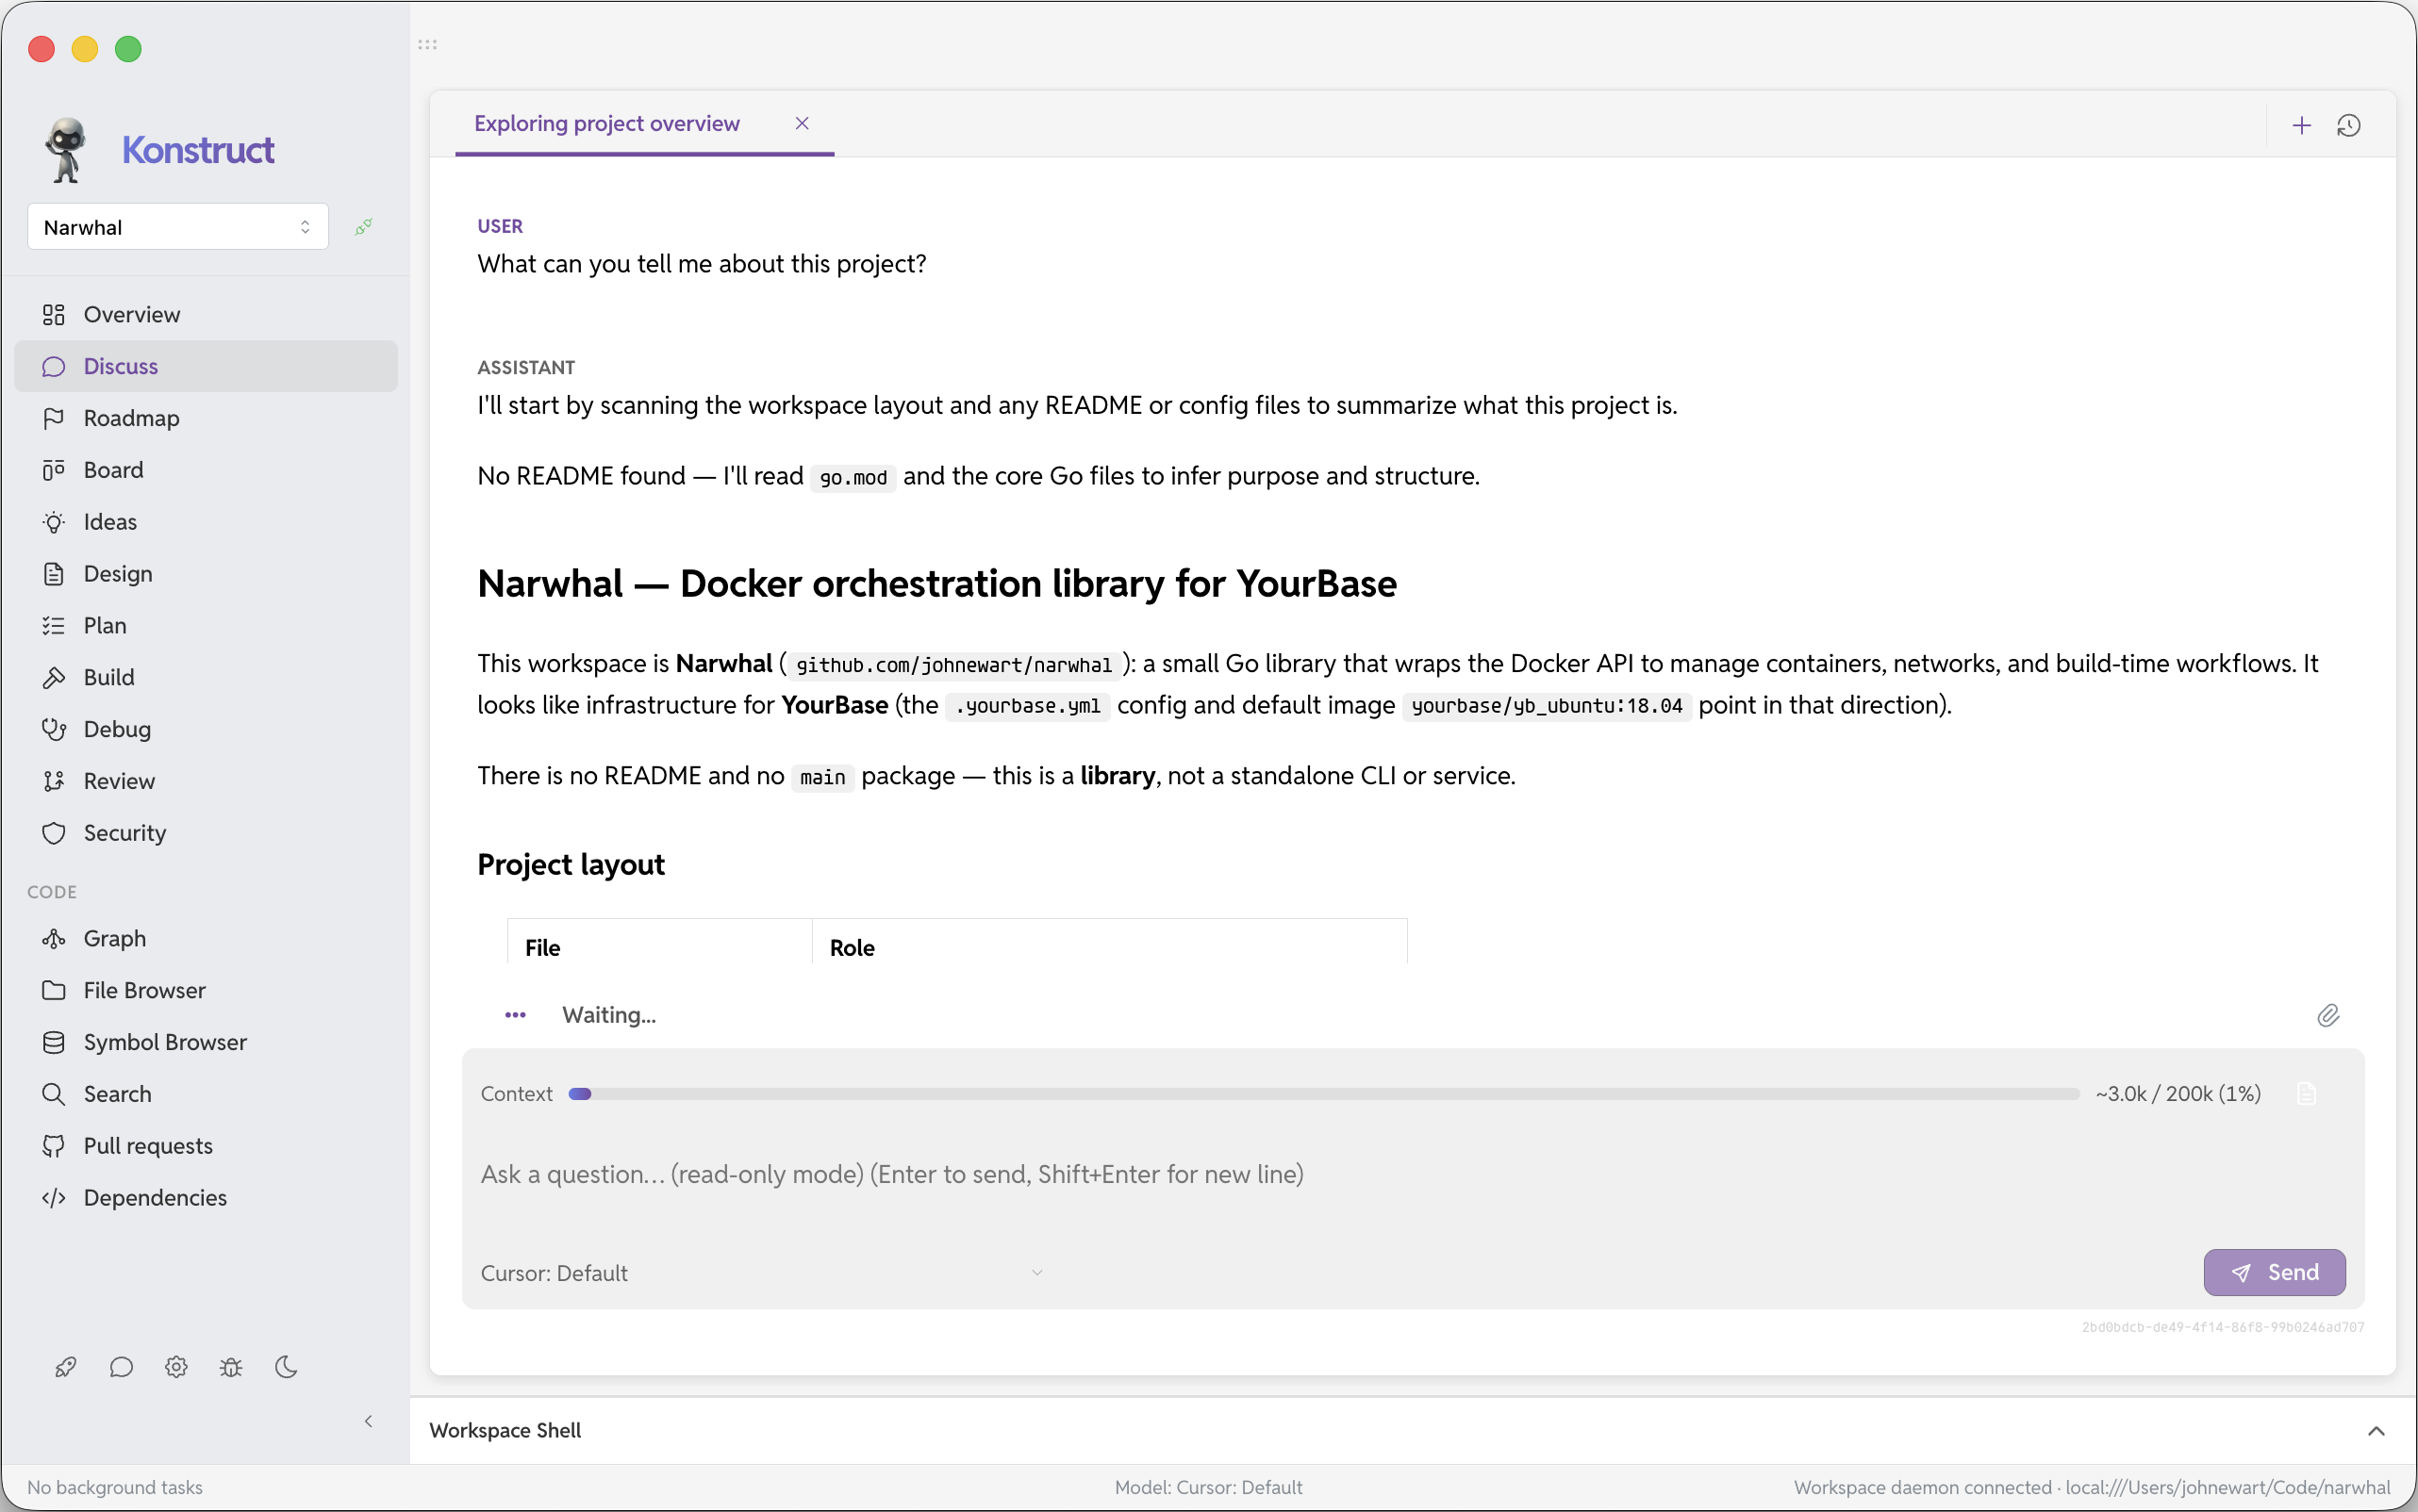Click the USER message label

(500, 227)
